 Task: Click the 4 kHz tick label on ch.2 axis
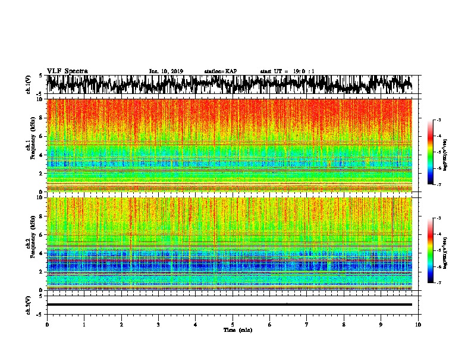[41, 253]
